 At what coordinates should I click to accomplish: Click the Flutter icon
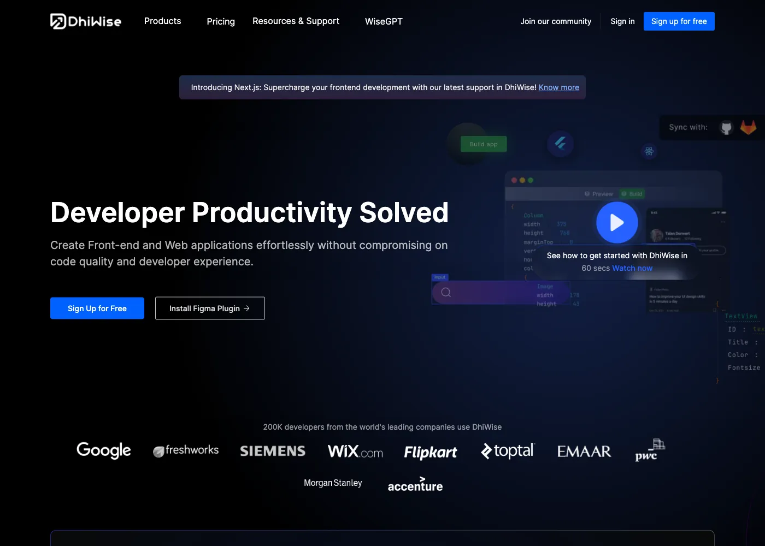pos(560,144)
